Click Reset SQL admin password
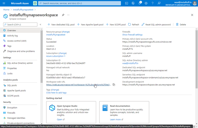The height and width of the screenshot is (128, 198). (156, 24)
